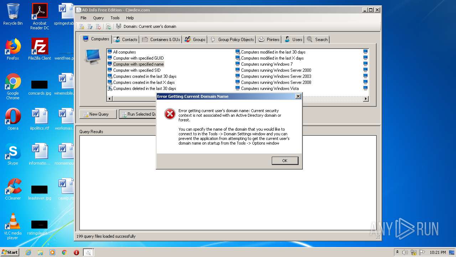The width and height of the screenshot is (456, 257).
Task: Select the CCleaner desktop icon
Action: [x=13, y=189]
